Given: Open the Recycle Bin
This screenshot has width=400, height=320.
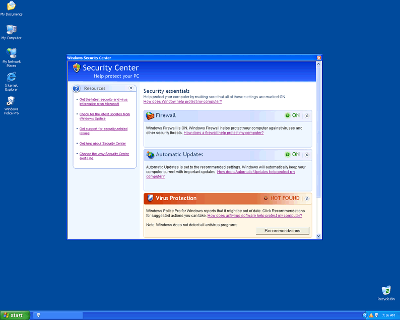Looking at the screenshot, I should click(x=386, y=291).
